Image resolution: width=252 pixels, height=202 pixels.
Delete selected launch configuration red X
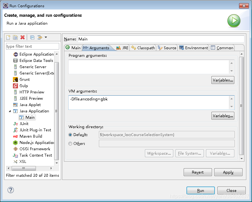(22, 37)
